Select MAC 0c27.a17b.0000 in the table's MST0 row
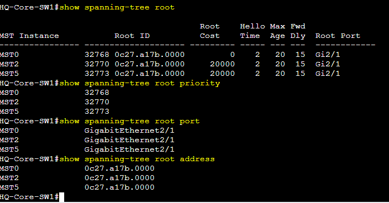Screen dimensions: 389x203 tap(150, 55)
